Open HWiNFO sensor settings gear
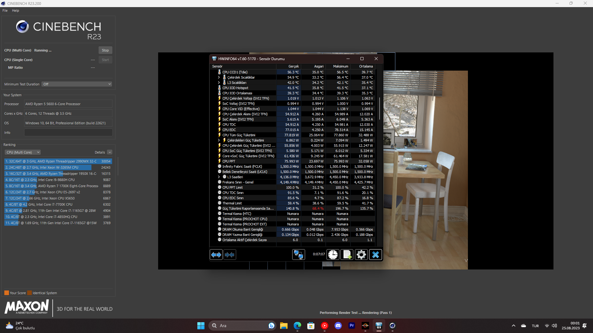Screen dimensions: 593x333 [361, 255]
